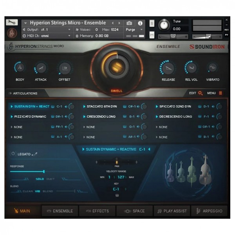This screenshot has width=235, height=235.
Task: Switch to the MAIN tab
Action: tap(22, 211)
